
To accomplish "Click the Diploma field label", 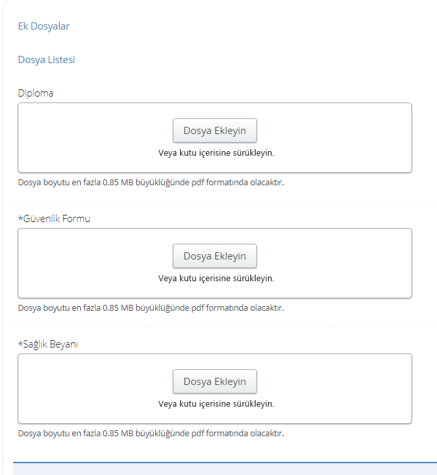I will pos(35,93).
